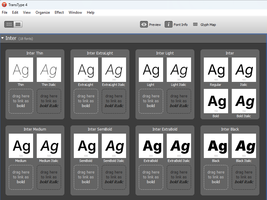Click the (18 fonts) count label
Viewport: 267px width, 200px height.
pos(26,39)
